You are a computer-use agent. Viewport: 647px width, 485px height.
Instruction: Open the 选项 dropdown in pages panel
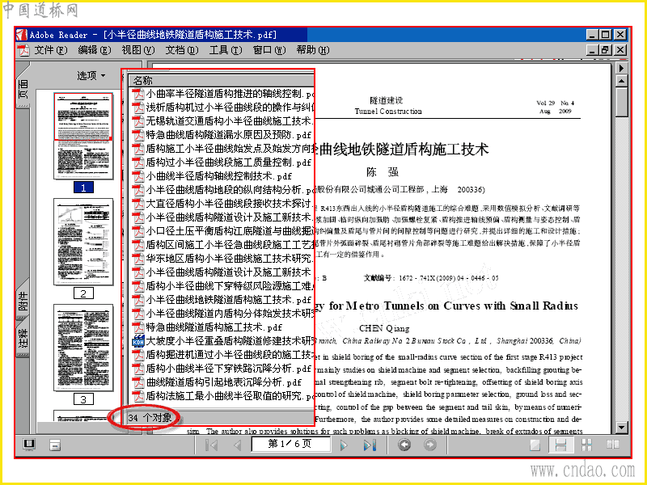click(x=91, y=75)
